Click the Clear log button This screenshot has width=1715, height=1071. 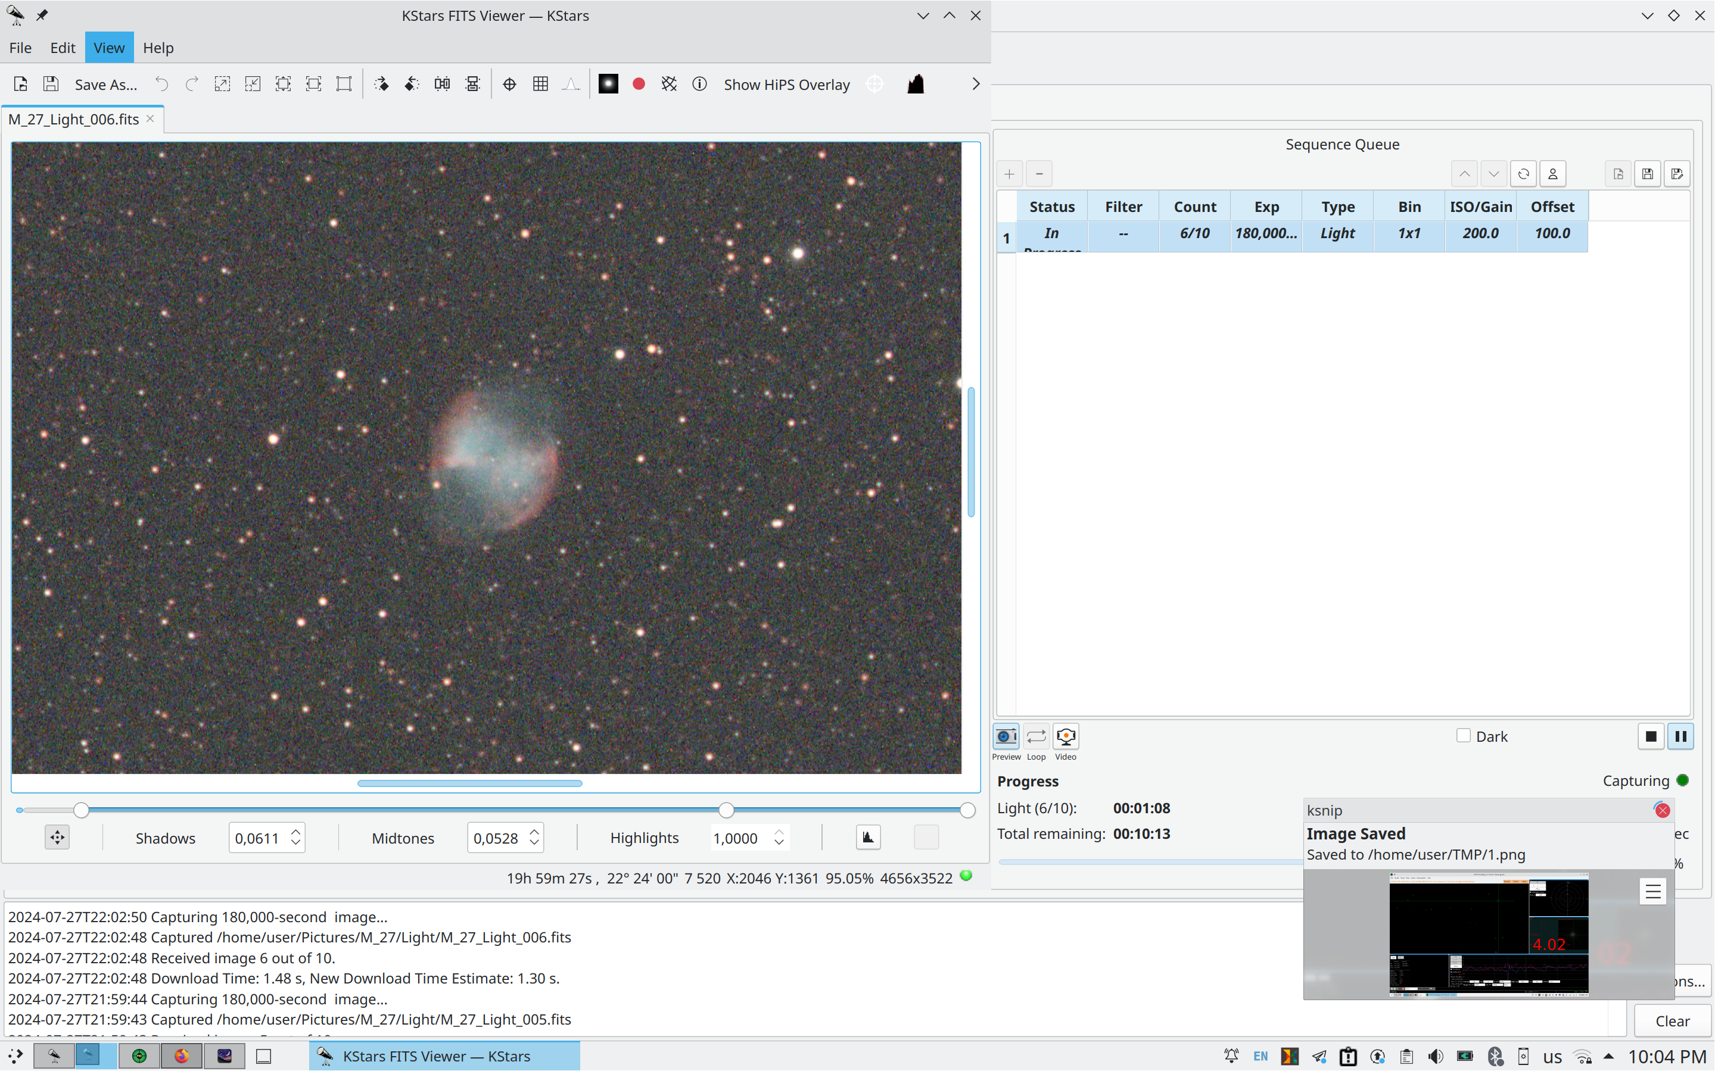(1672, 1021)
